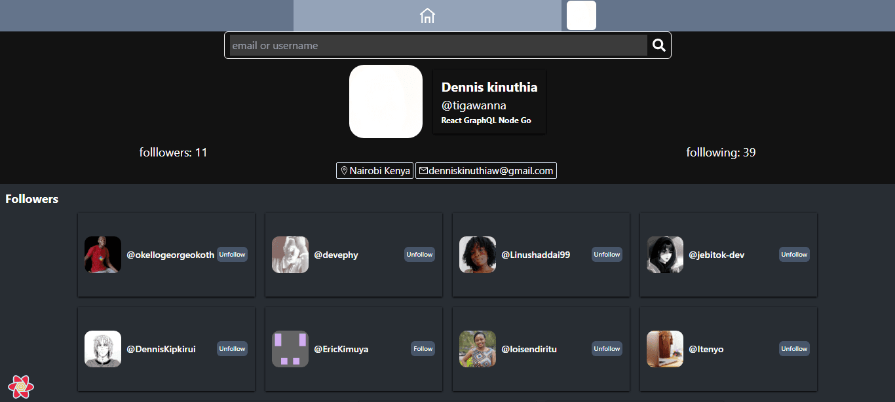The width and height of the screenshot is (895, 402).
Task: Click the @loisendiritu username
Action: [x=529, y=349]
